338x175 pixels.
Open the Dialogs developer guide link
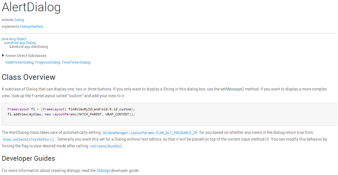pyautogui.click(x=103, y=171)
